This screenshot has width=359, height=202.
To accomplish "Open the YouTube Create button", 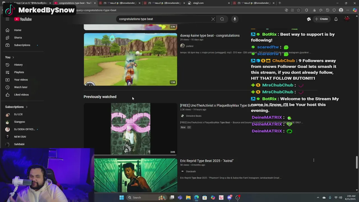I will [x=321, y=19].
